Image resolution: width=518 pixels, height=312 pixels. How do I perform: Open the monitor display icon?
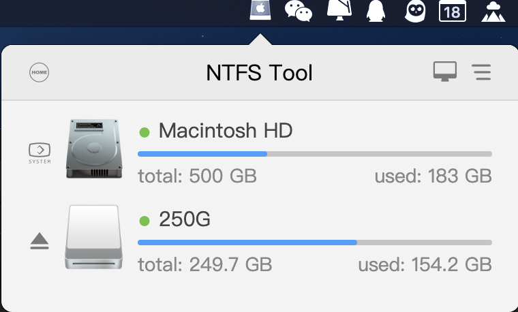[445, 72]
